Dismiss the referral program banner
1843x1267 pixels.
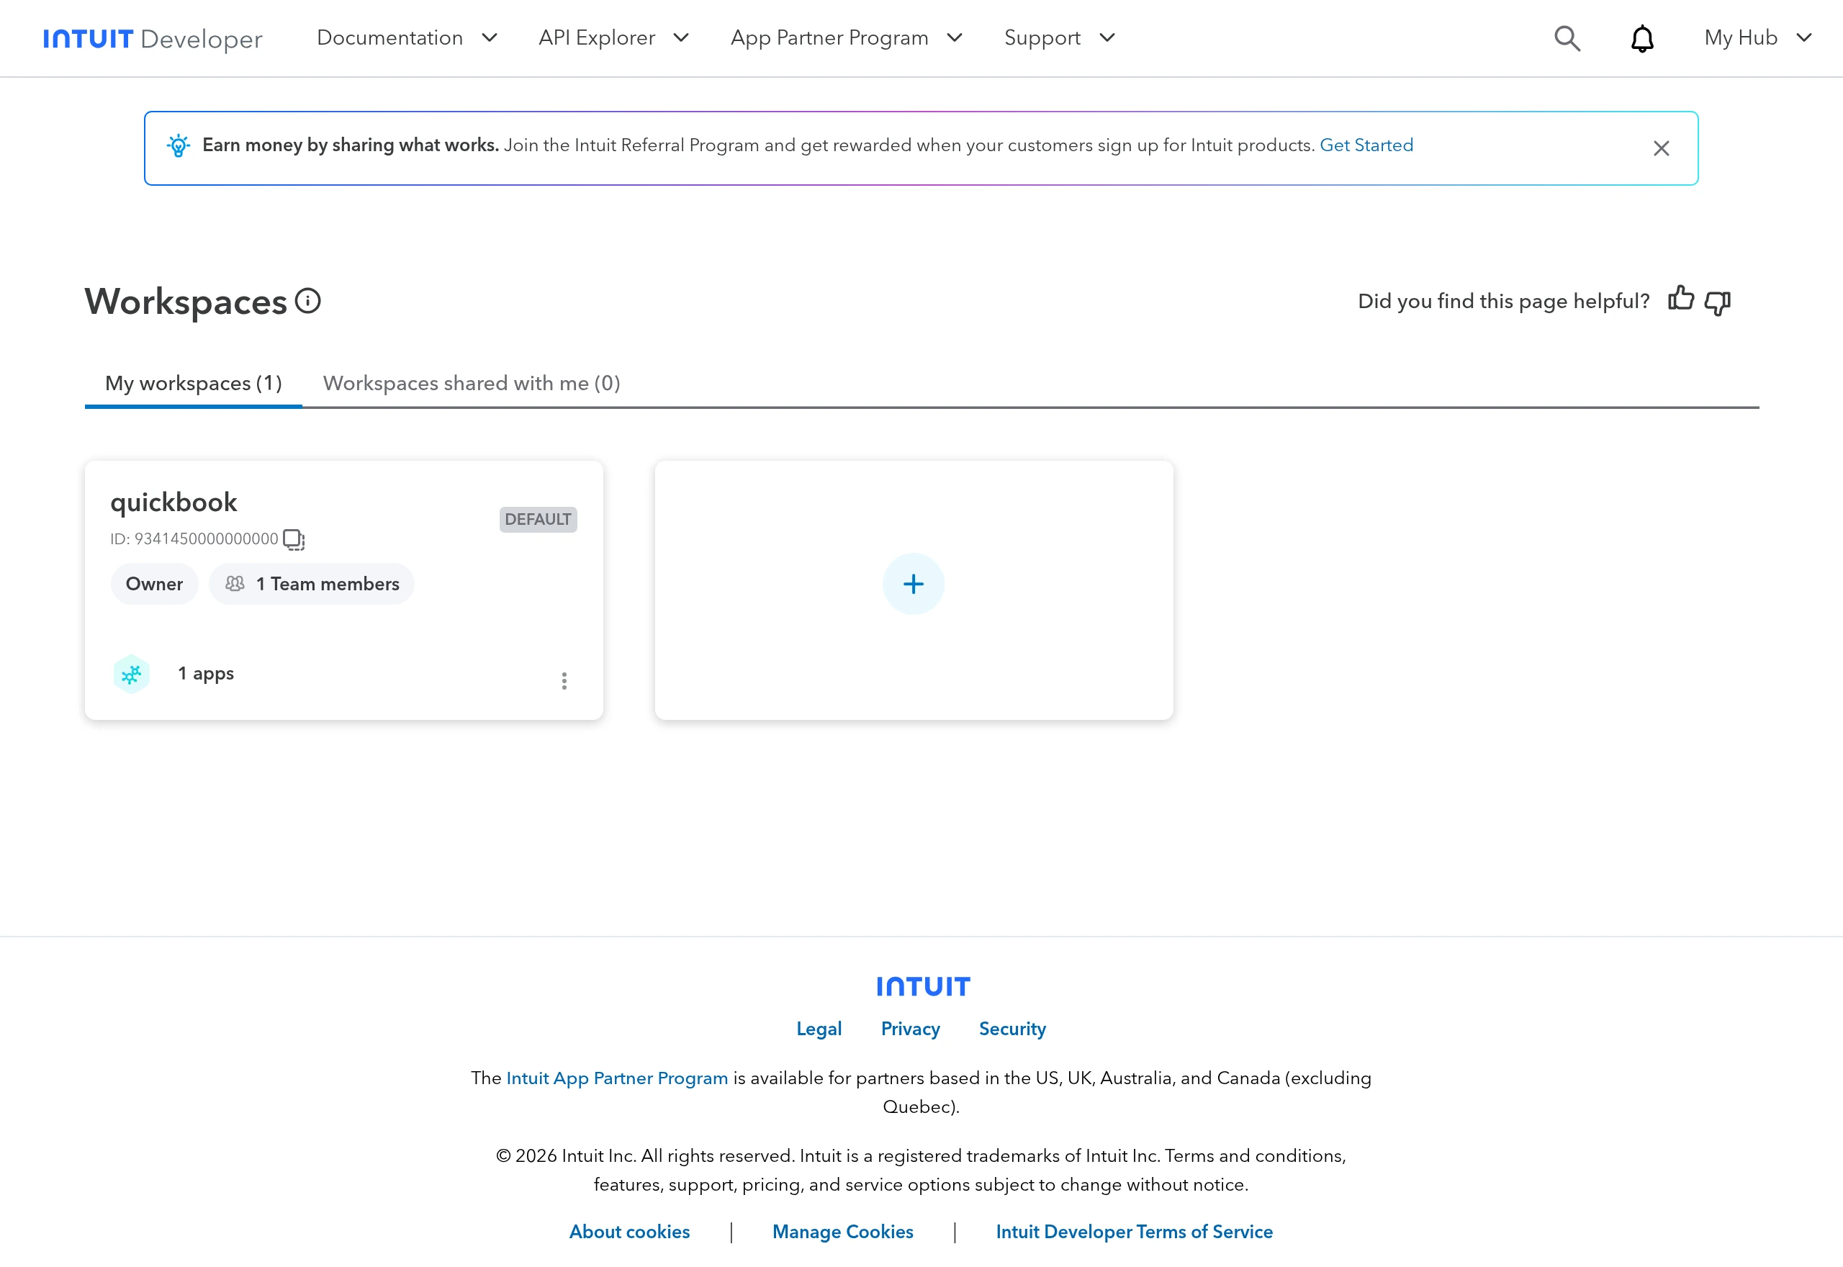coord(1660,148)
